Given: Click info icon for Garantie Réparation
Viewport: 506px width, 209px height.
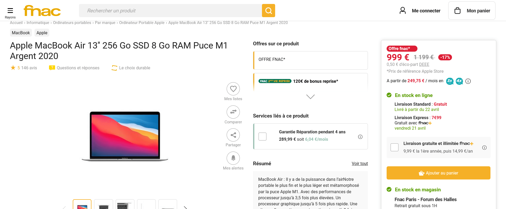Looking at the screenshot, I should point(360,137).
